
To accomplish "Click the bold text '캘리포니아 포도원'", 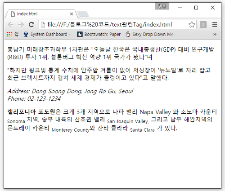I will click(31, 112).
